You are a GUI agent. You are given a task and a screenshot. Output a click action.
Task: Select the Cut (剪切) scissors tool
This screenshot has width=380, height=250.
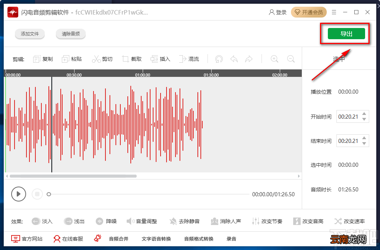pos(102,59)
